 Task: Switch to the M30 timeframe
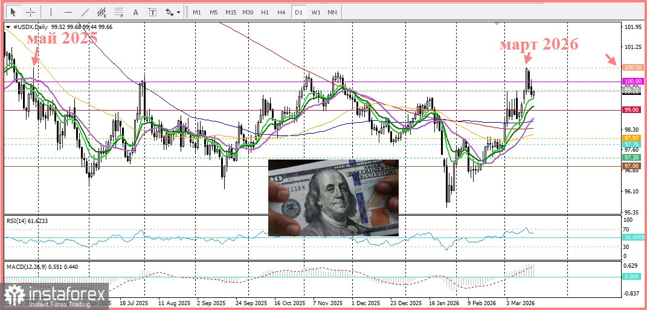248,12
